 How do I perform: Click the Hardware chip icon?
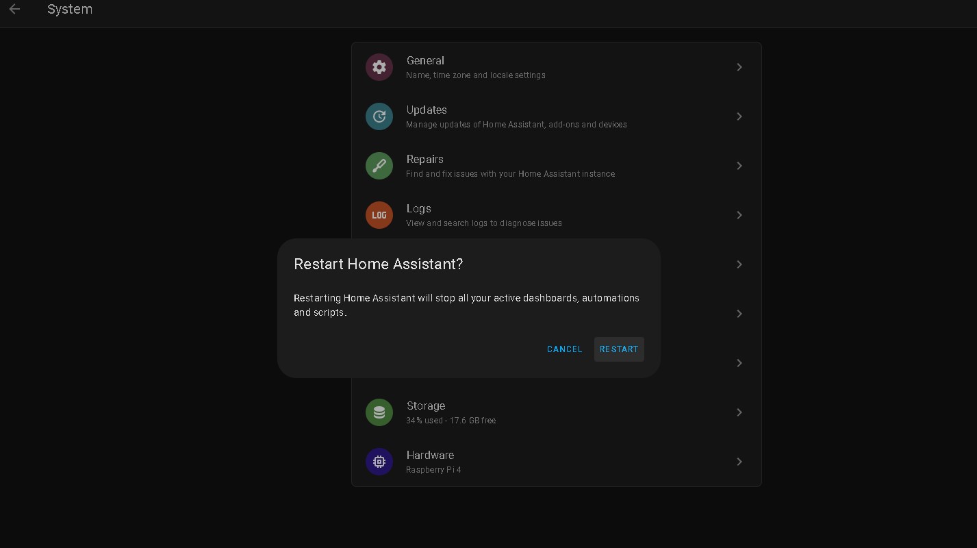[x=379, y=462]
